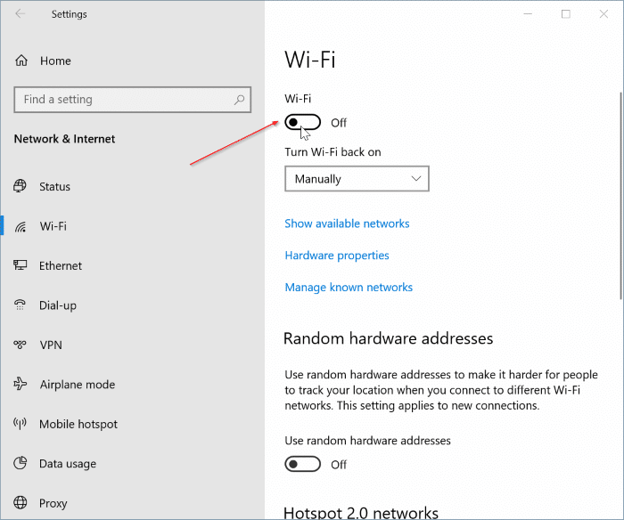Click the Network & Internet heading
This screenshot has width=624, height=520.
(64, 139)
